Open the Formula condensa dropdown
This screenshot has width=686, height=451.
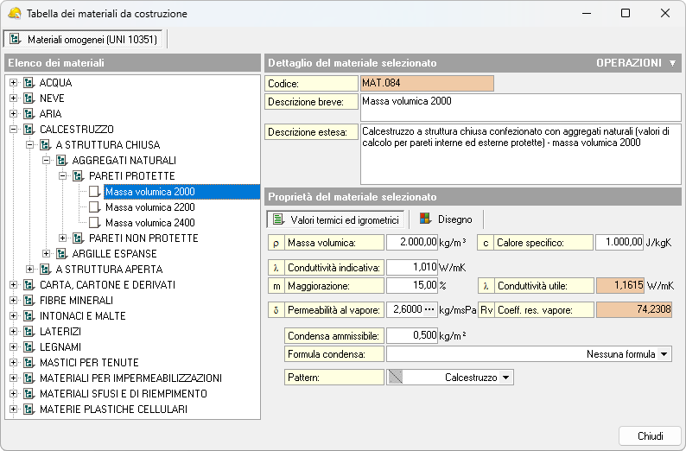664,354
